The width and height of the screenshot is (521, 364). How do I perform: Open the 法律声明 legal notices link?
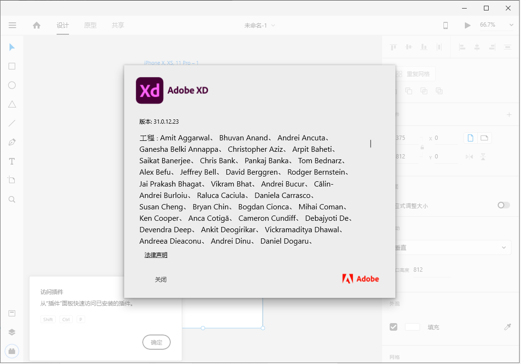(156, 255)
